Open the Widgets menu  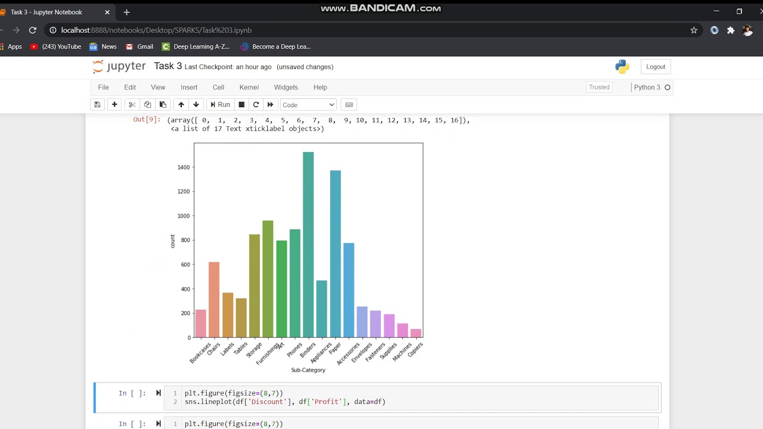coord(286,87)
